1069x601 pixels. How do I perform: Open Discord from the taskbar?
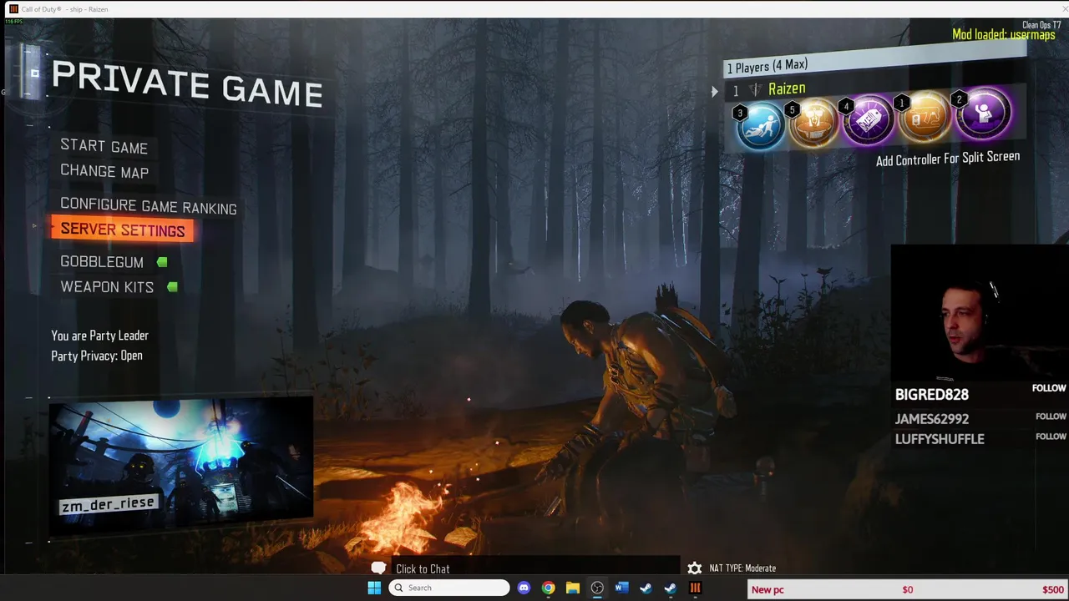[524, 588]
